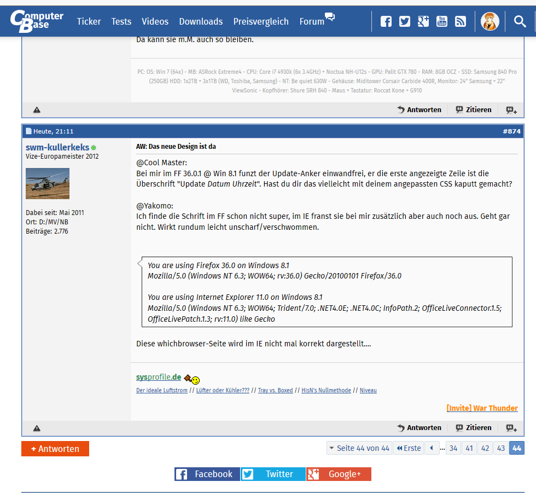536x493 pixels.
Task: Open the Tests menu item
Action: [121, 21]
